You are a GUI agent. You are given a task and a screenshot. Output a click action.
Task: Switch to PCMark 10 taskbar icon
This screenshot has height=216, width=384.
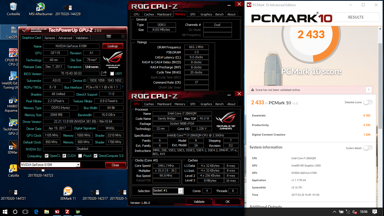click(57, 212)
